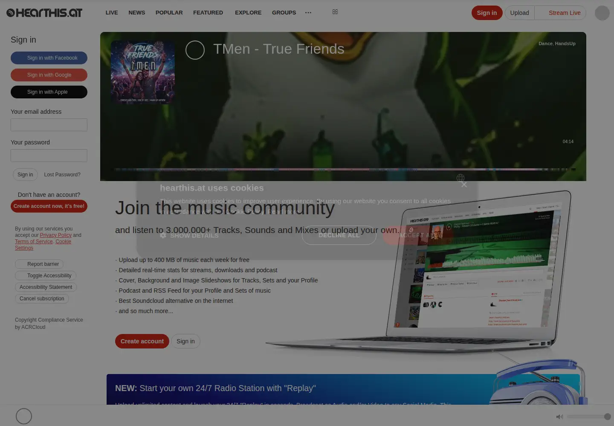
Task: Read the Privacy Policy
Action: pos(56,235)
